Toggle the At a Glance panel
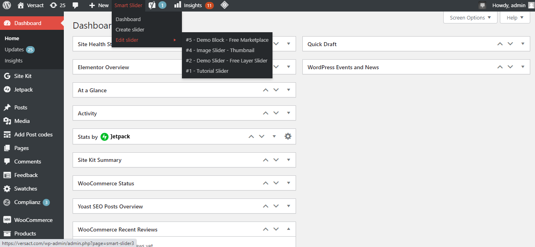The width and height of the screenshot is (535, 247). 288,90
